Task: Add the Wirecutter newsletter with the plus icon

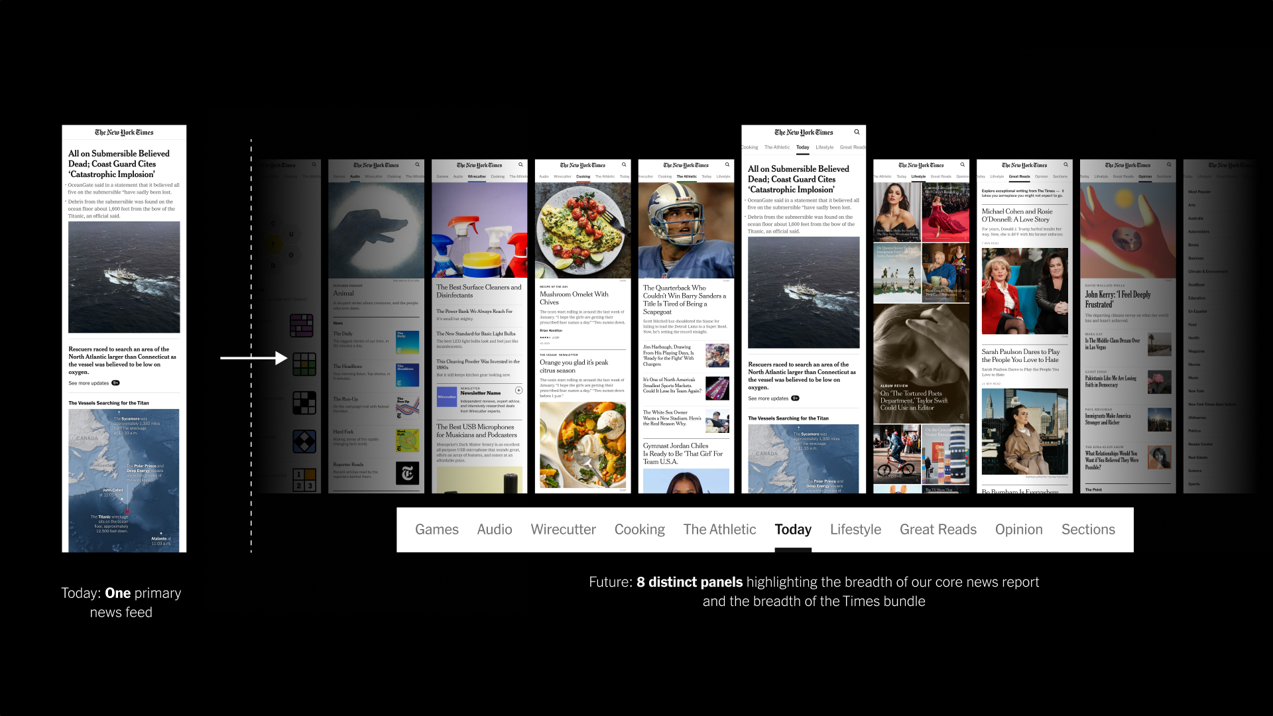Action: [518, 390]
